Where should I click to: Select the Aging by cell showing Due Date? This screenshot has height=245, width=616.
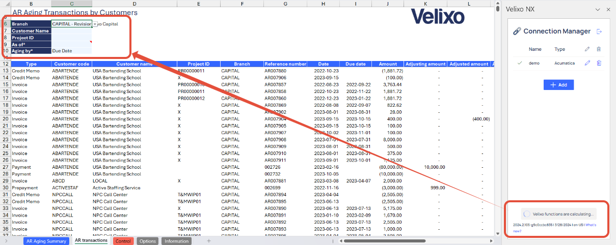point(71,51)
